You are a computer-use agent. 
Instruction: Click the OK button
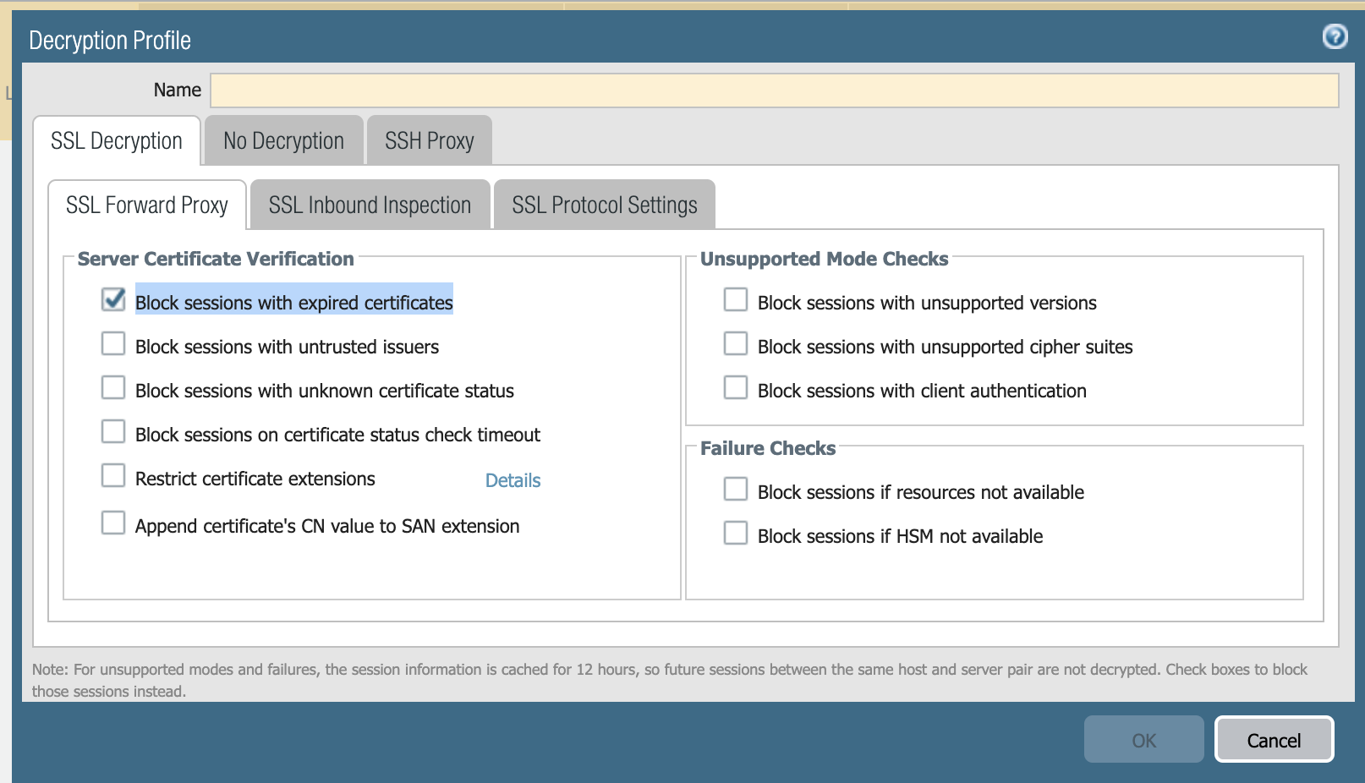(x=1143, y=740)
